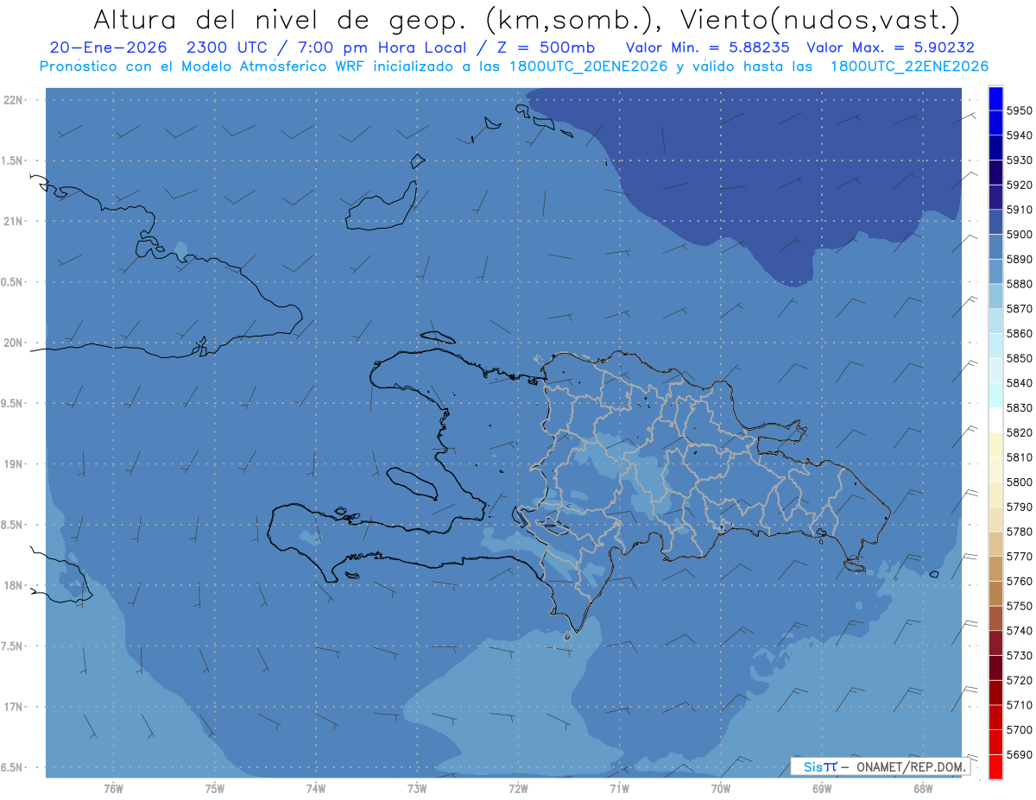The height and width of the screenshot is (800, 1036).
Task: Click the 'Valor Max. = 5.90232' text
Action: pos(890,48)
